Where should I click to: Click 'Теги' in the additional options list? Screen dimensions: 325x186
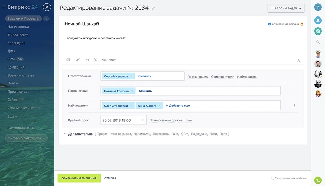214,134
